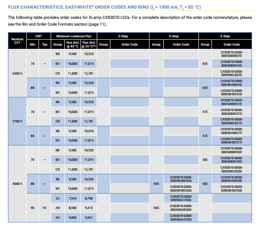Click order code CXB3070-0000-000N0BBB57E
This screenshot has height=233, width=266.
tap(231, 102)
